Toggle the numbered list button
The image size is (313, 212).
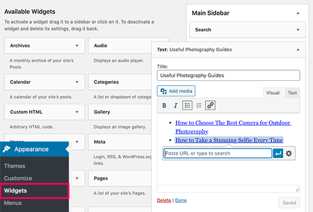point(199,105)
